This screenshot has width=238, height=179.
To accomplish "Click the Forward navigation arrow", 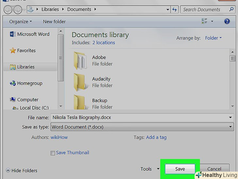I will pyautogui.click(x=18, y=10).
